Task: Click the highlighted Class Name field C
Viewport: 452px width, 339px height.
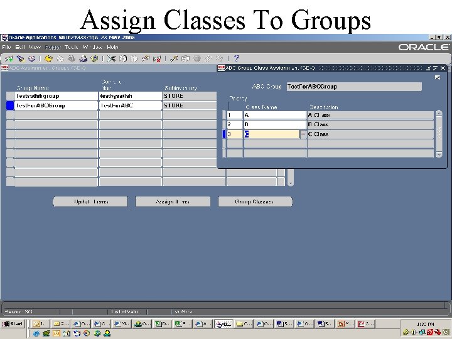Action: tap(272, 134)
